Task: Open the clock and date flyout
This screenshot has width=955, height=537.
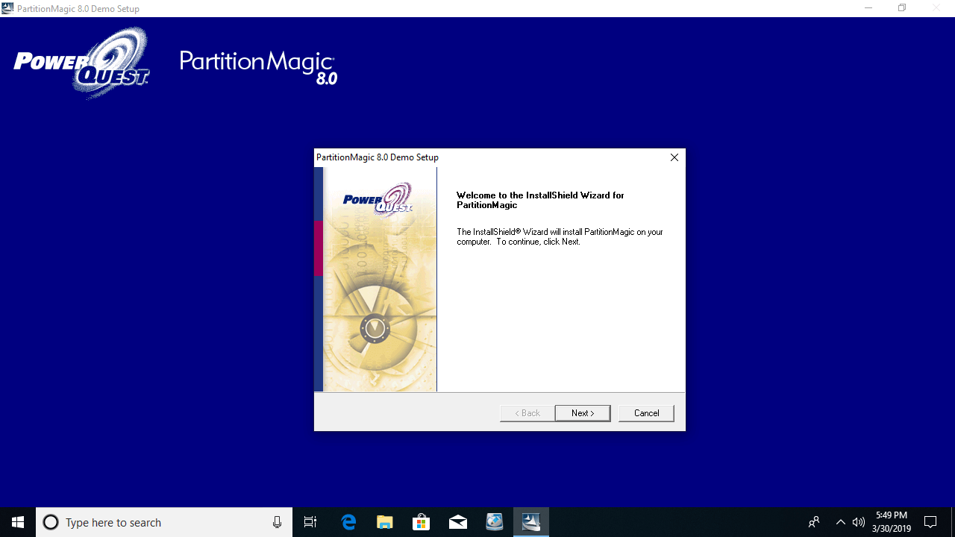Action: pos(892,522)
